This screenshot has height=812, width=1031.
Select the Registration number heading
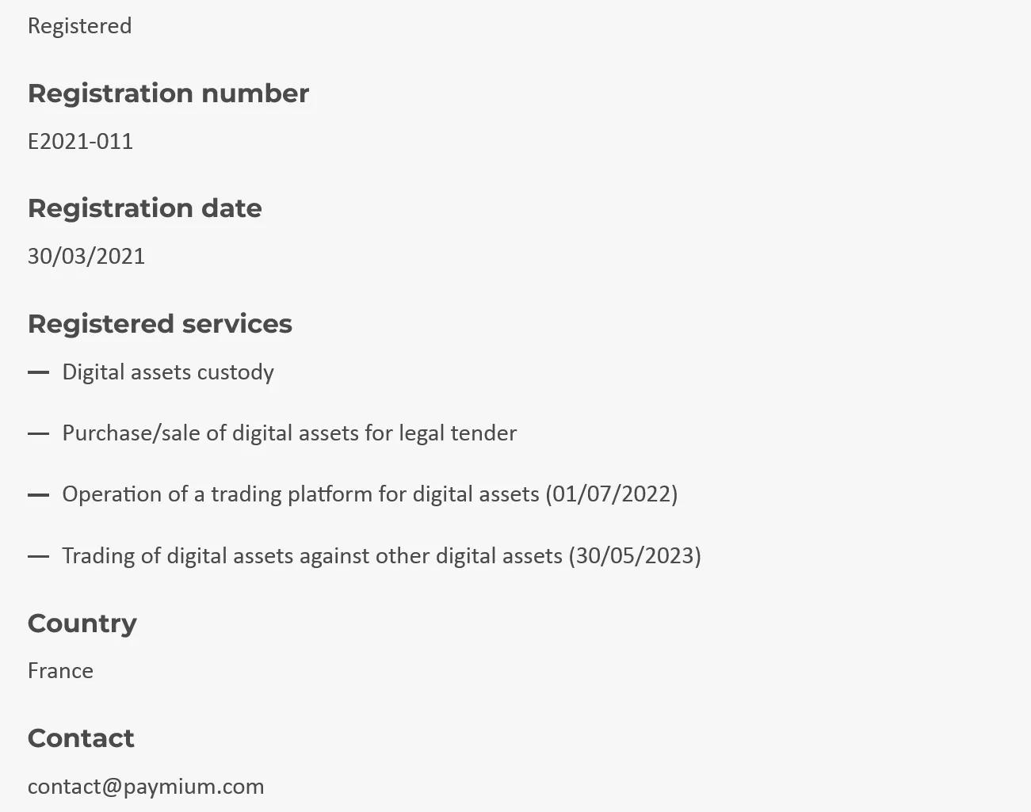(168, 93)
